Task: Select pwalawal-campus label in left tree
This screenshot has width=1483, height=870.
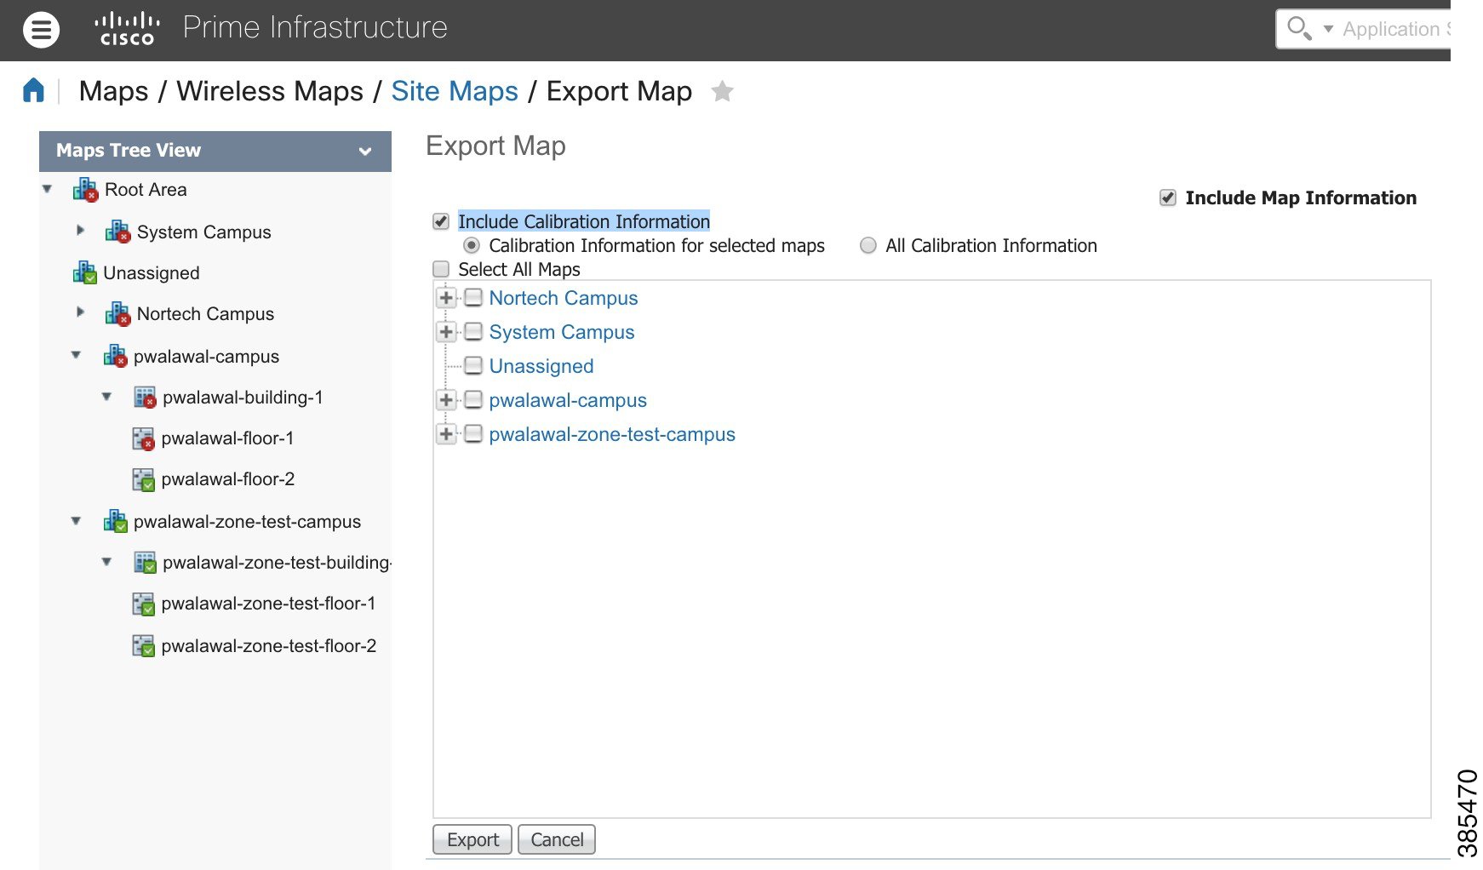Action: [x=206, y=357]
